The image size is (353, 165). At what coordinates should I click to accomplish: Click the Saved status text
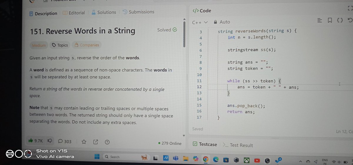point(198,129)
